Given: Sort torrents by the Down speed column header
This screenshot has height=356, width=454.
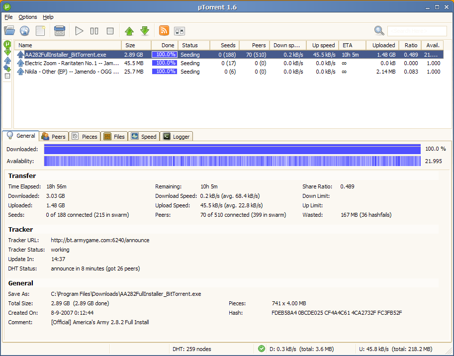Looking at the screenshot, I should pos(288,45).
